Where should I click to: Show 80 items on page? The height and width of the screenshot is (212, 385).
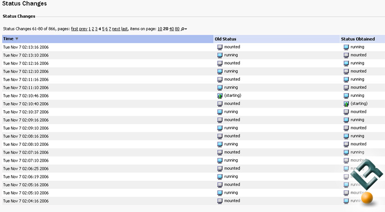[177, 29]
